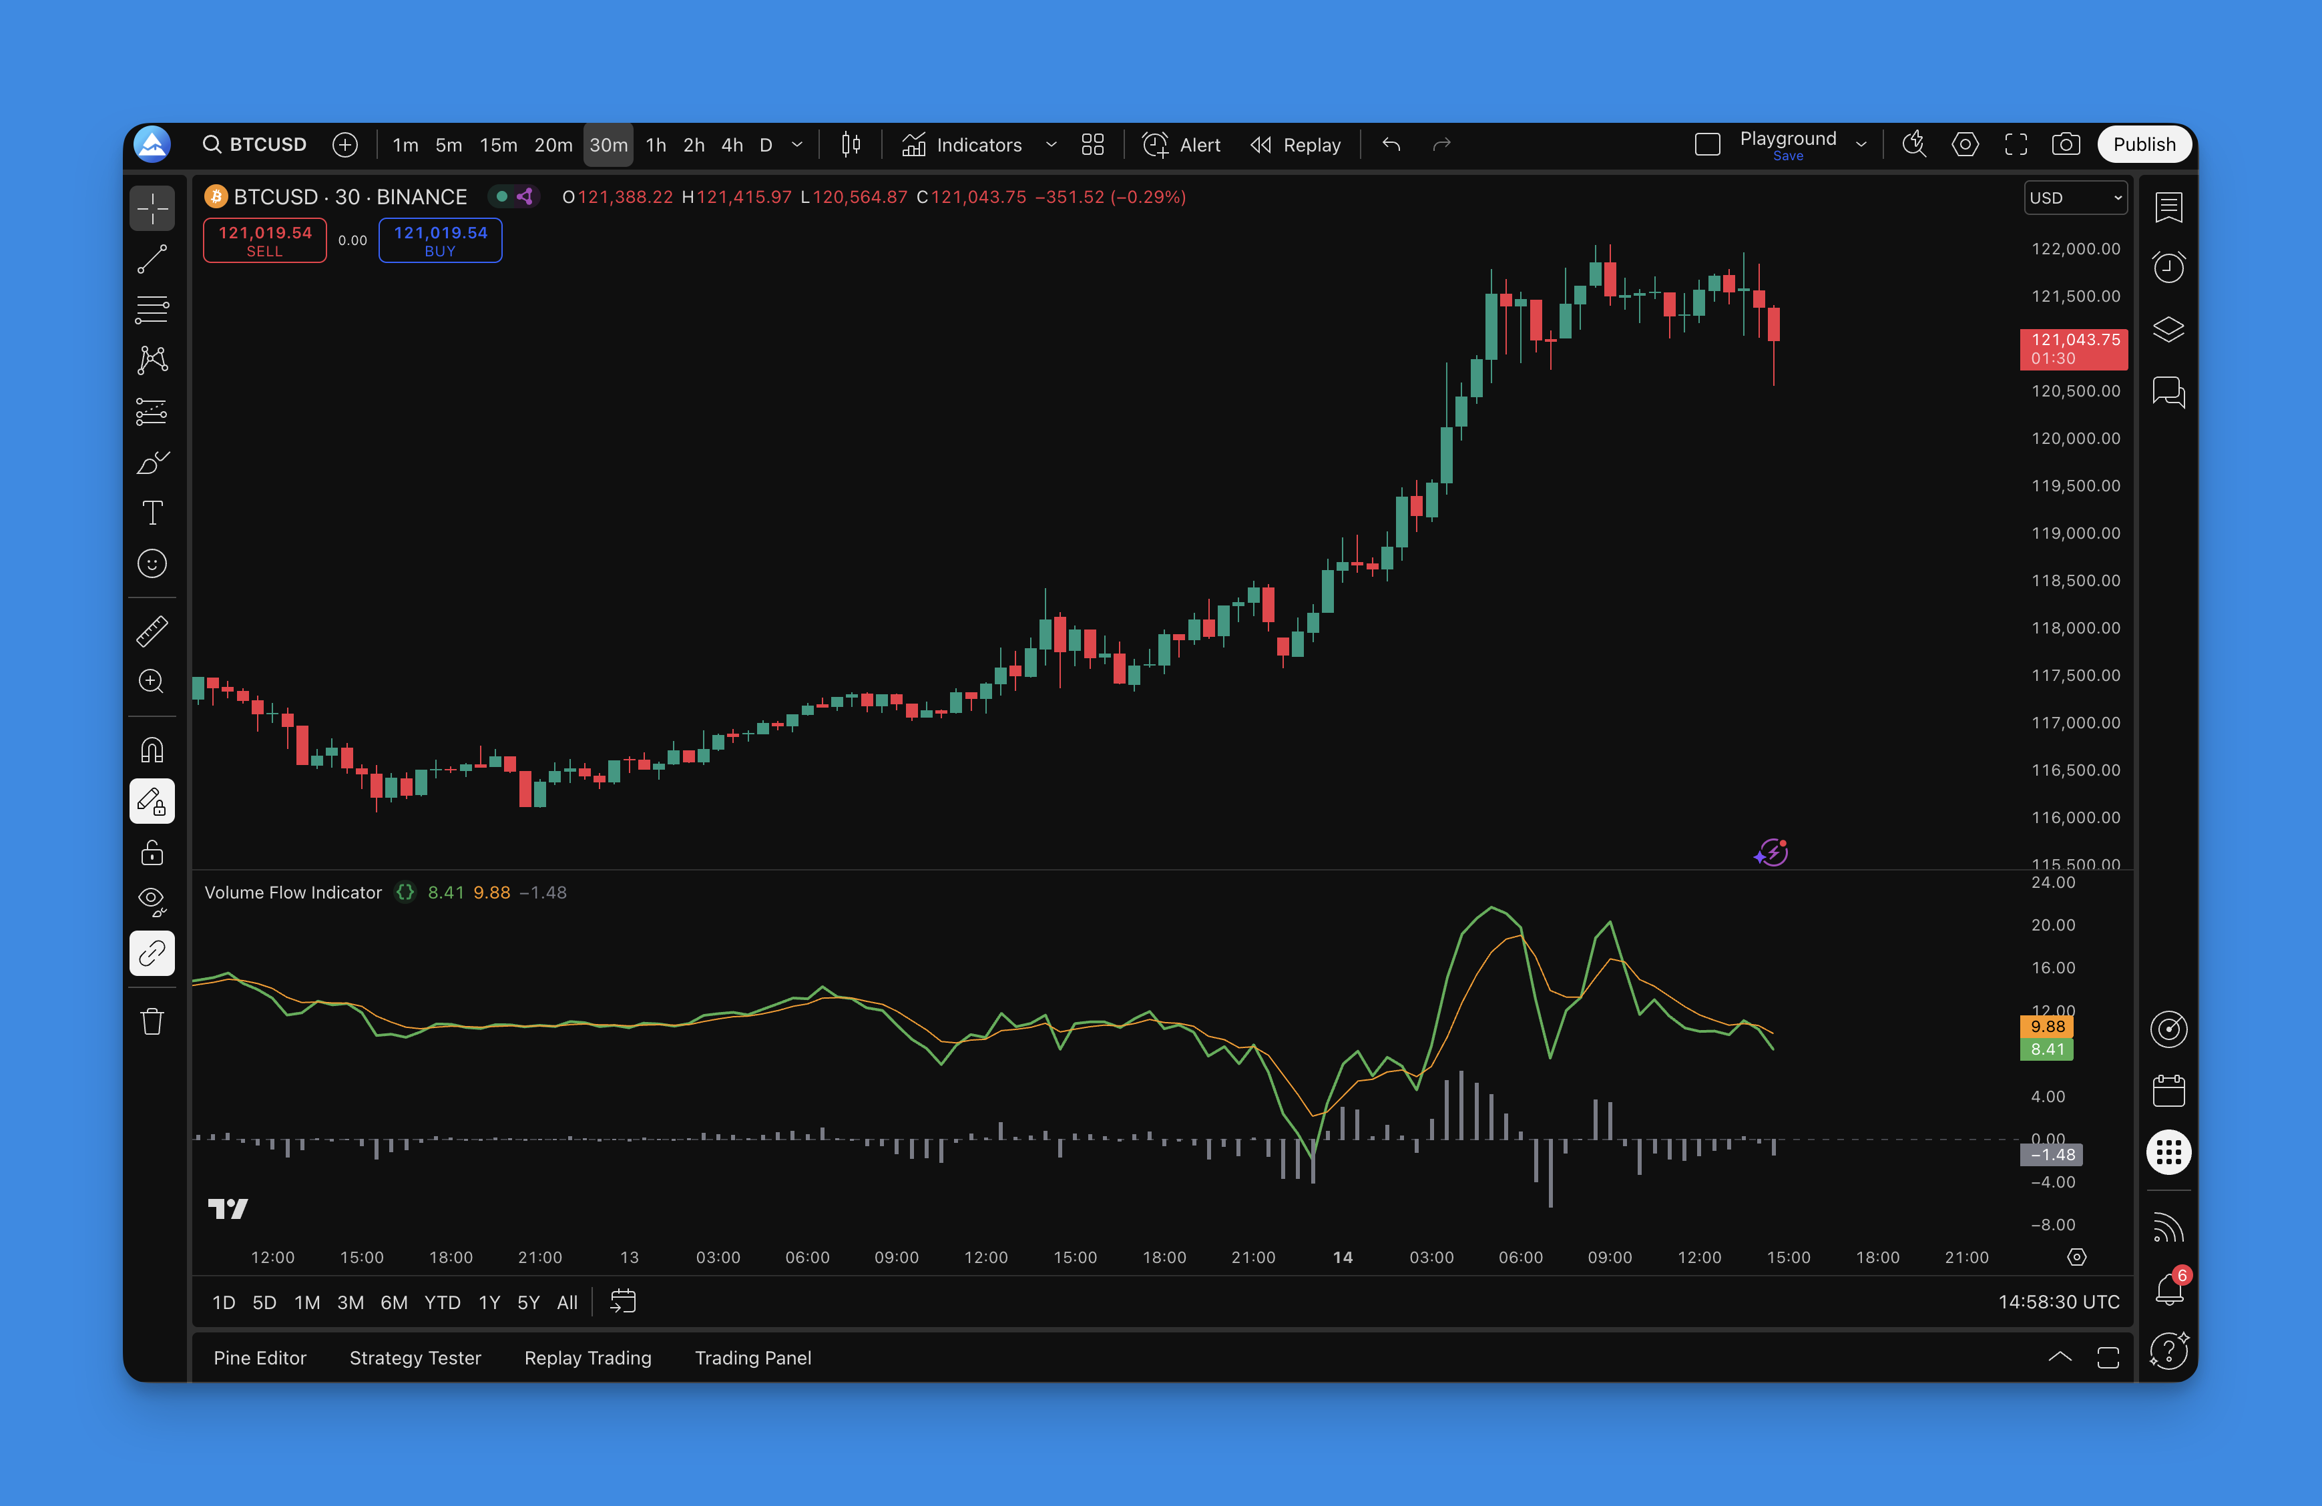Select the brush drawing tool

point(152,463)
